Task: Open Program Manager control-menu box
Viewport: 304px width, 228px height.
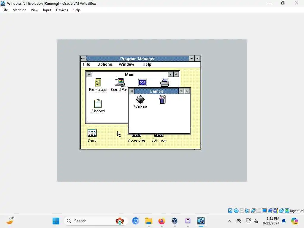Action: [83, 58]
